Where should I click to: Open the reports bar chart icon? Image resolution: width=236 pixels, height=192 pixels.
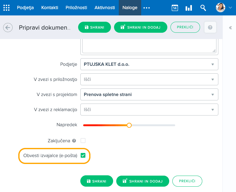(189, 8)
